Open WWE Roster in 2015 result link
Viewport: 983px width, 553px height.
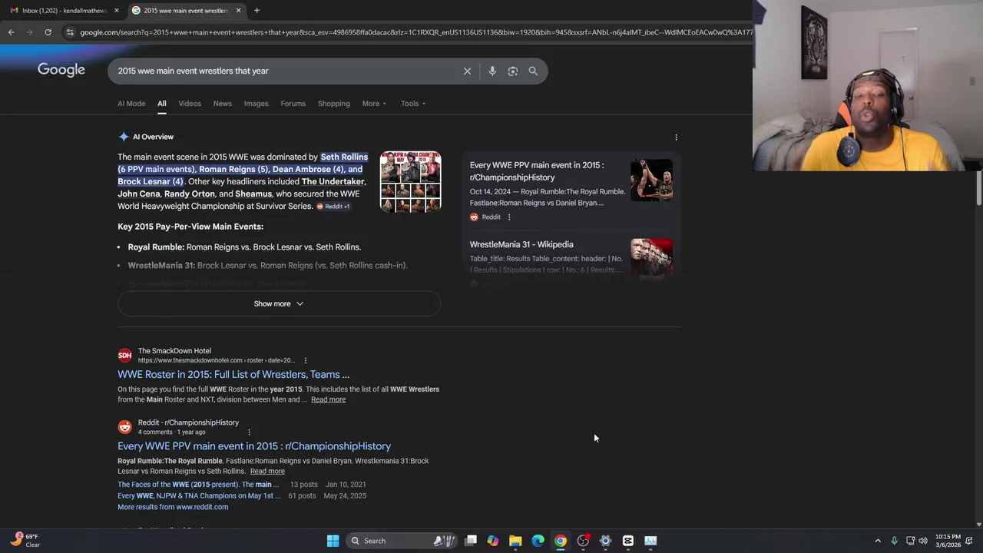[233, 375]
